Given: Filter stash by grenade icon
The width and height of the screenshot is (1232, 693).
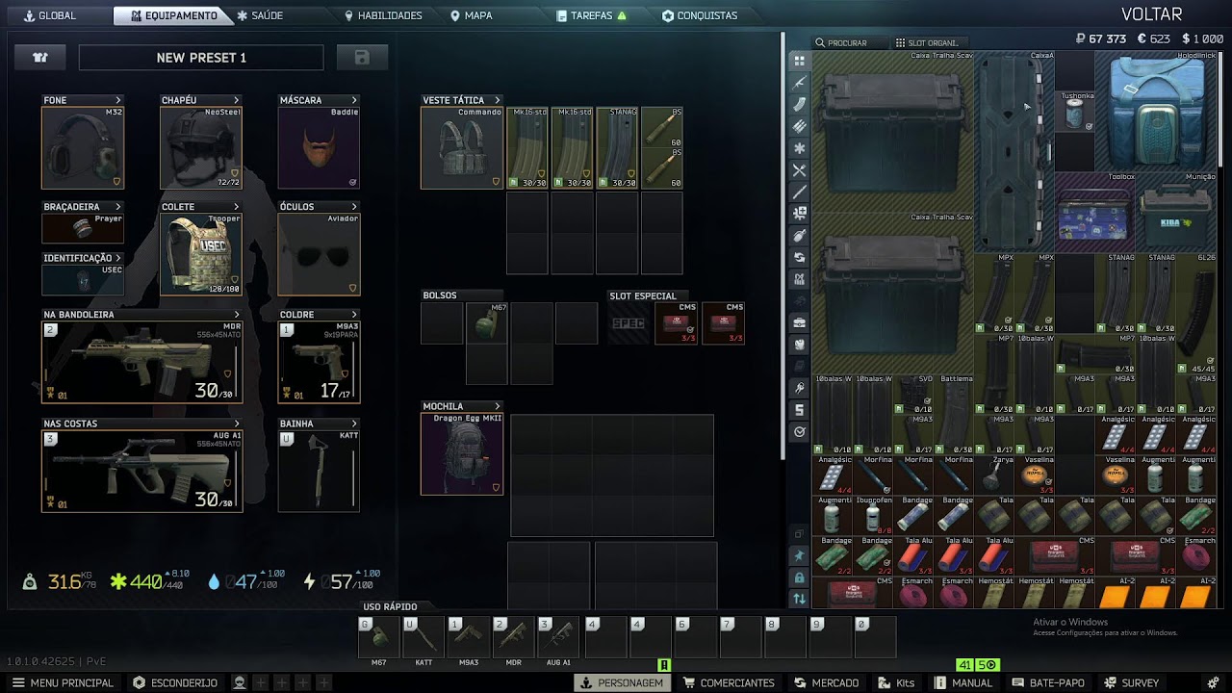Looking at the screenshot, I should (799, 236).
